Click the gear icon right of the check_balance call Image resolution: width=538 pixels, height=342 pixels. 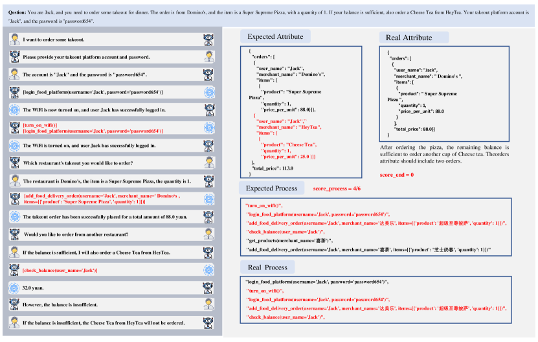[x=209, y=270]
